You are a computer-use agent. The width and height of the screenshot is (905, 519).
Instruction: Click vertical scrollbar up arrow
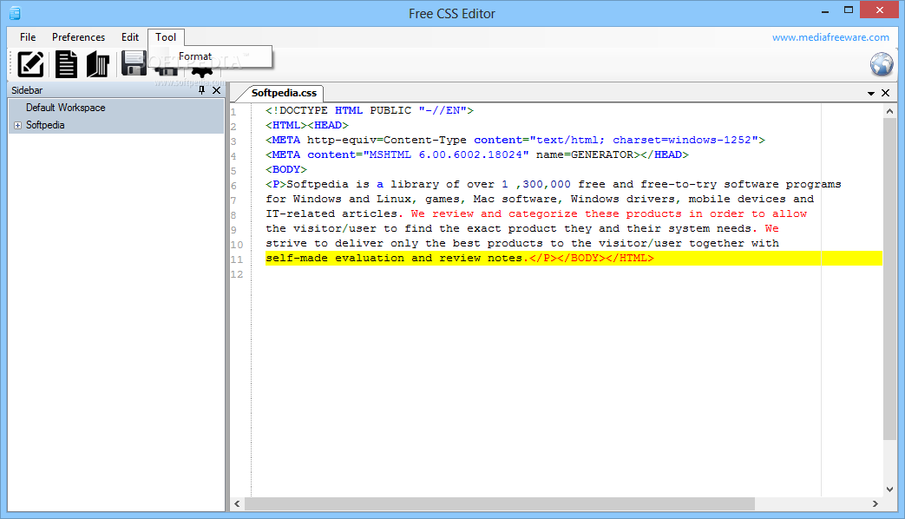889,111
